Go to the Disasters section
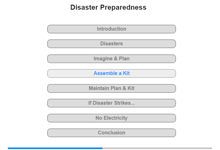Screen dimensions: 220x150 111,44
